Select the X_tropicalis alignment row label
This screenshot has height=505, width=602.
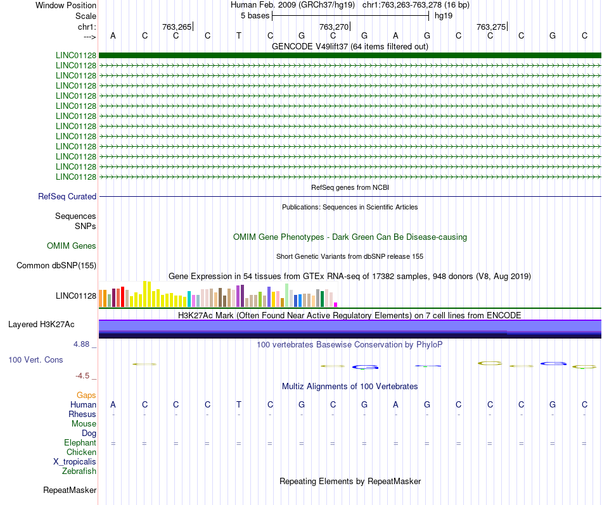[x=75, y=462]
